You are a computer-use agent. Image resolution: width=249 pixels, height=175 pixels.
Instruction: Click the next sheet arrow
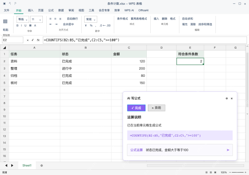[x=12, y=165]
